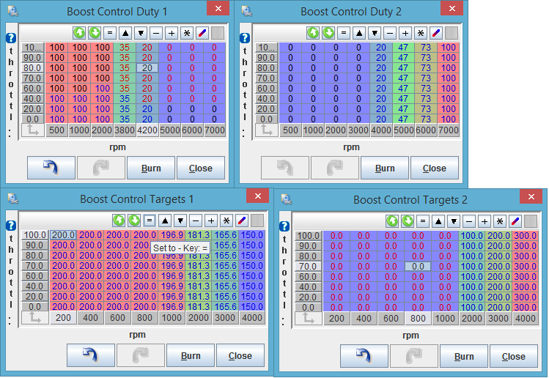
Task: Click the minus subtract icon in Targets 2 toolbar
Action: 469,221
